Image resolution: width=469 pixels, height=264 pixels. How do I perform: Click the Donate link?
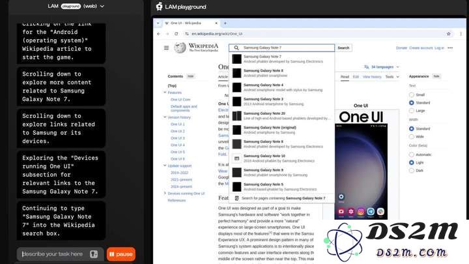(x=401, y=48)
